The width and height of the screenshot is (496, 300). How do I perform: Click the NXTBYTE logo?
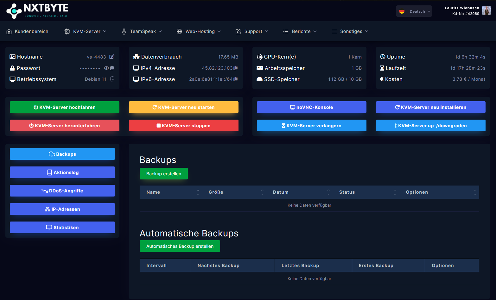pyautogui.click(x=37, y=11)
